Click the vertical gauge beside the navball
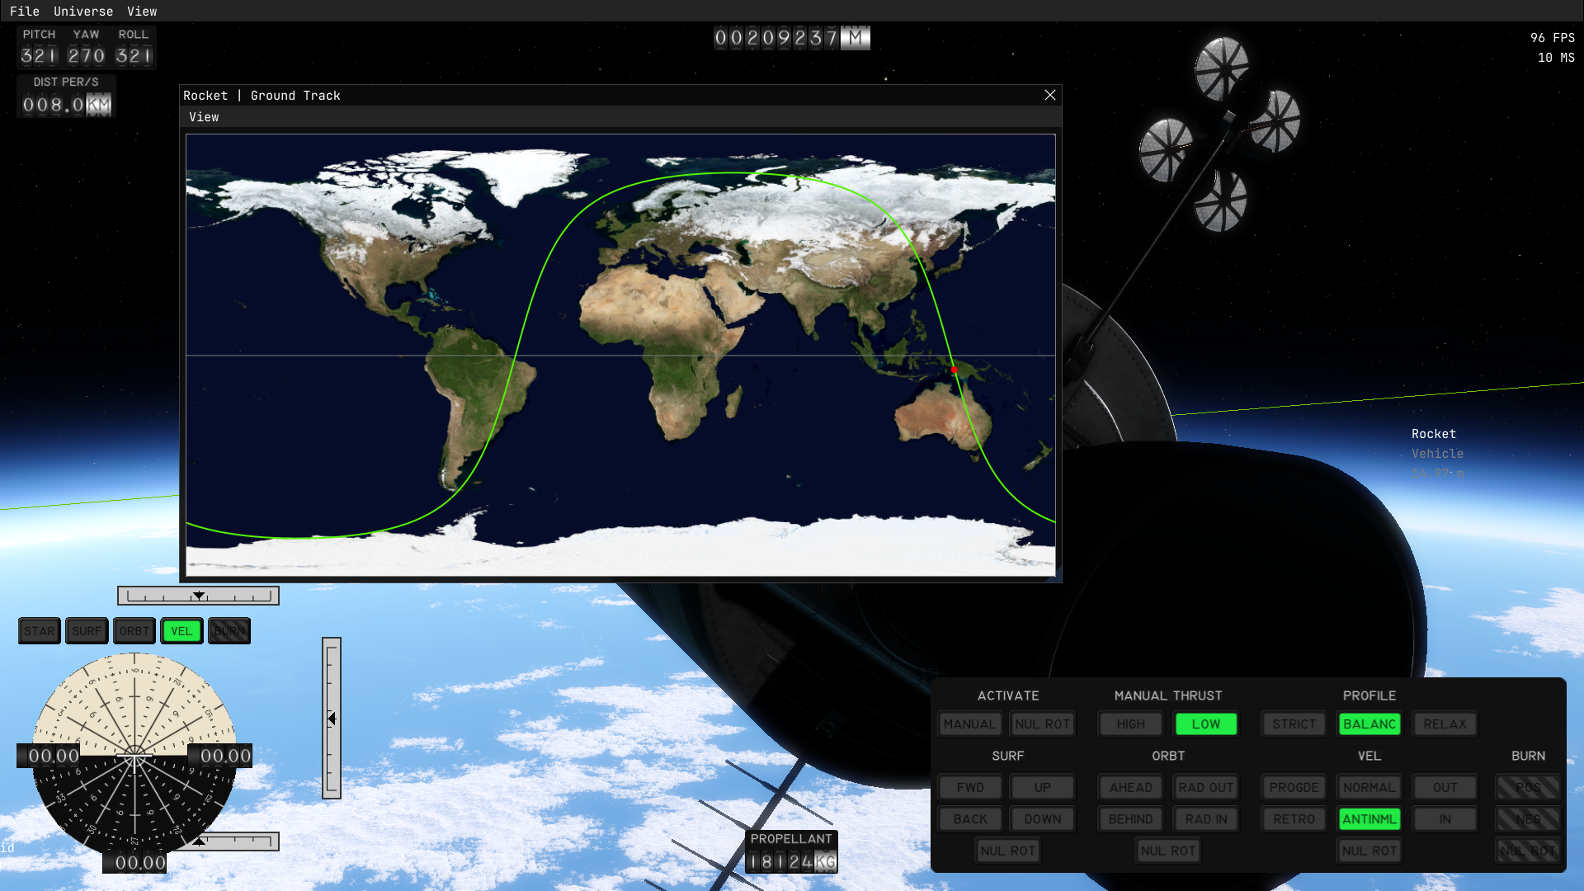 (332, 718)
